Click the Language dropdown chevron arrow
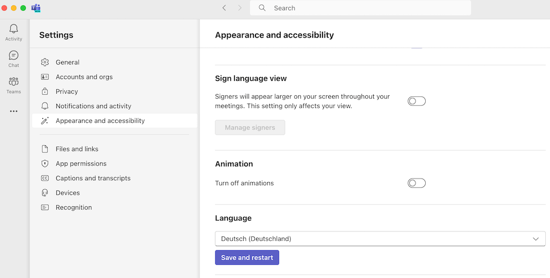Viewport: 550px width, 278px height. click(x=536, y=239)
